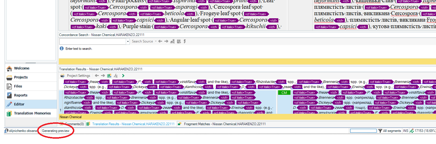436x144 pixels.
Task: Open the Welcome view from the sidebar
Action: tap(22, 68)
